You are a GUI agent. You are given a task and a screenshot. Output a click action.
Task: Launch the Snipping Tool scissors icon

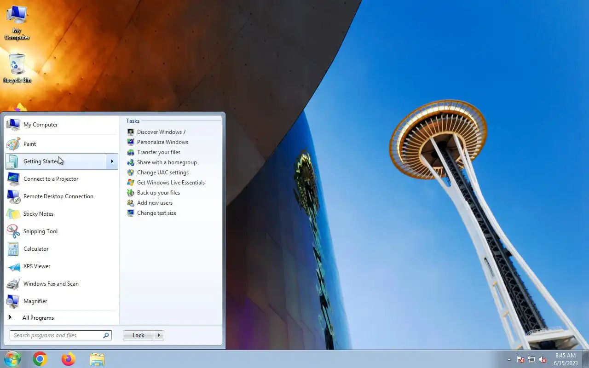click(13, 231)
